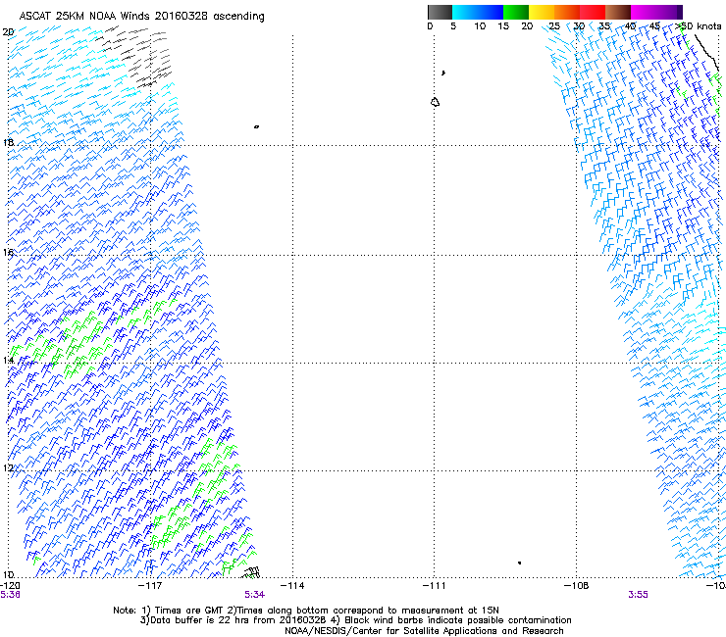Click the longitude label '-111' on bottom axis
Screen dimensions: 726x637
point(434,586)
